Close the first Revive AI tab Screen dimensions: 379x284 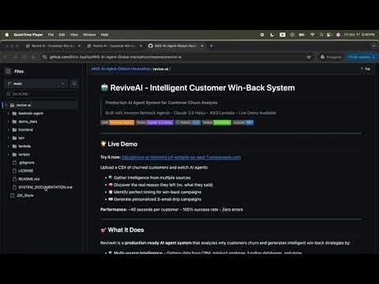79,46
